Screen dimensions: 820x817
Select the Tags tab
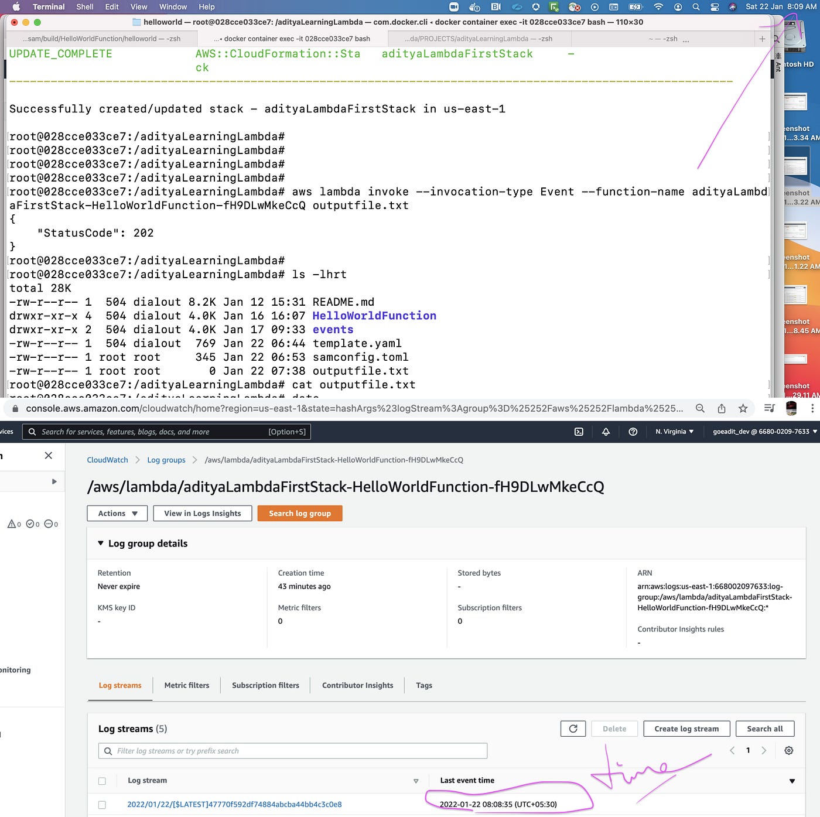pos(424,685)
